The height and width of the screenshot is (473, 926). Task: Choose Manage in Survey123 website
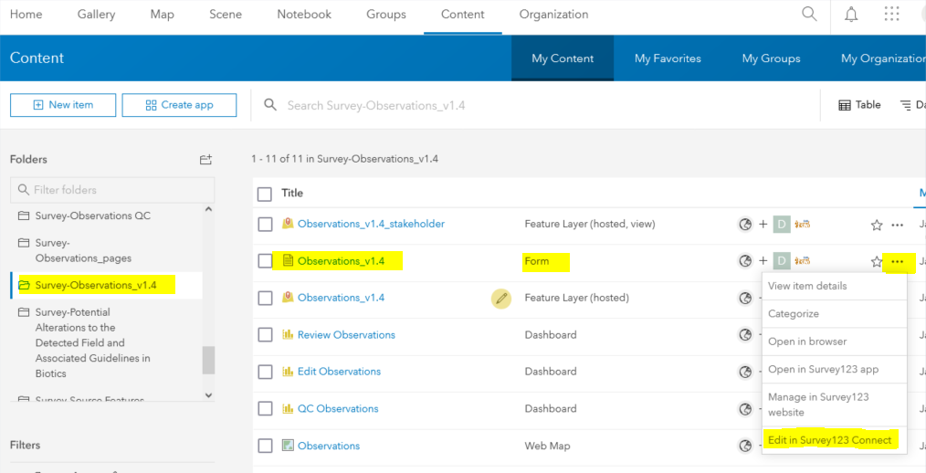coord(818,405)
